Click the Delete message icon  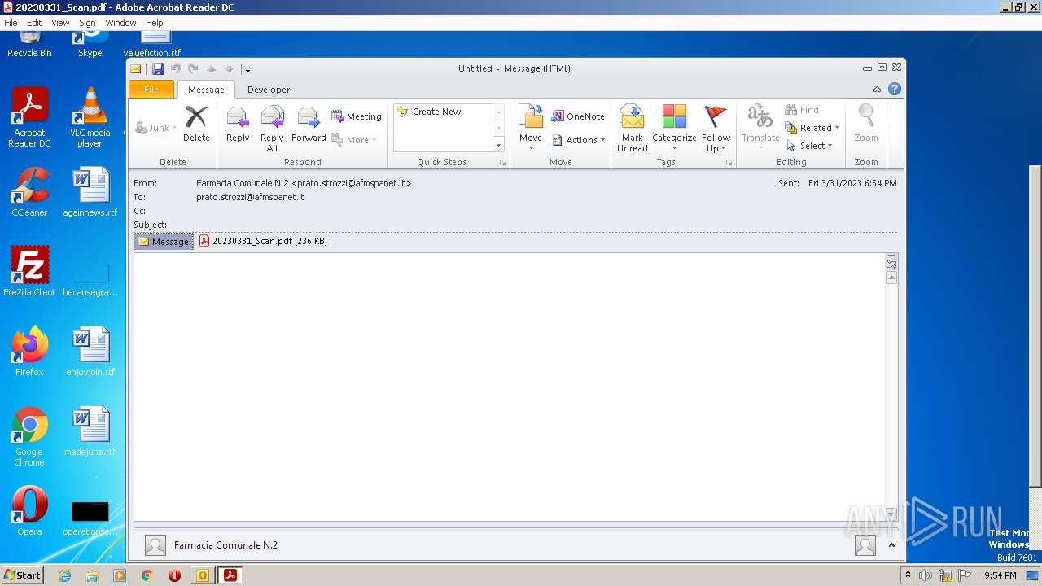point(196,125)
